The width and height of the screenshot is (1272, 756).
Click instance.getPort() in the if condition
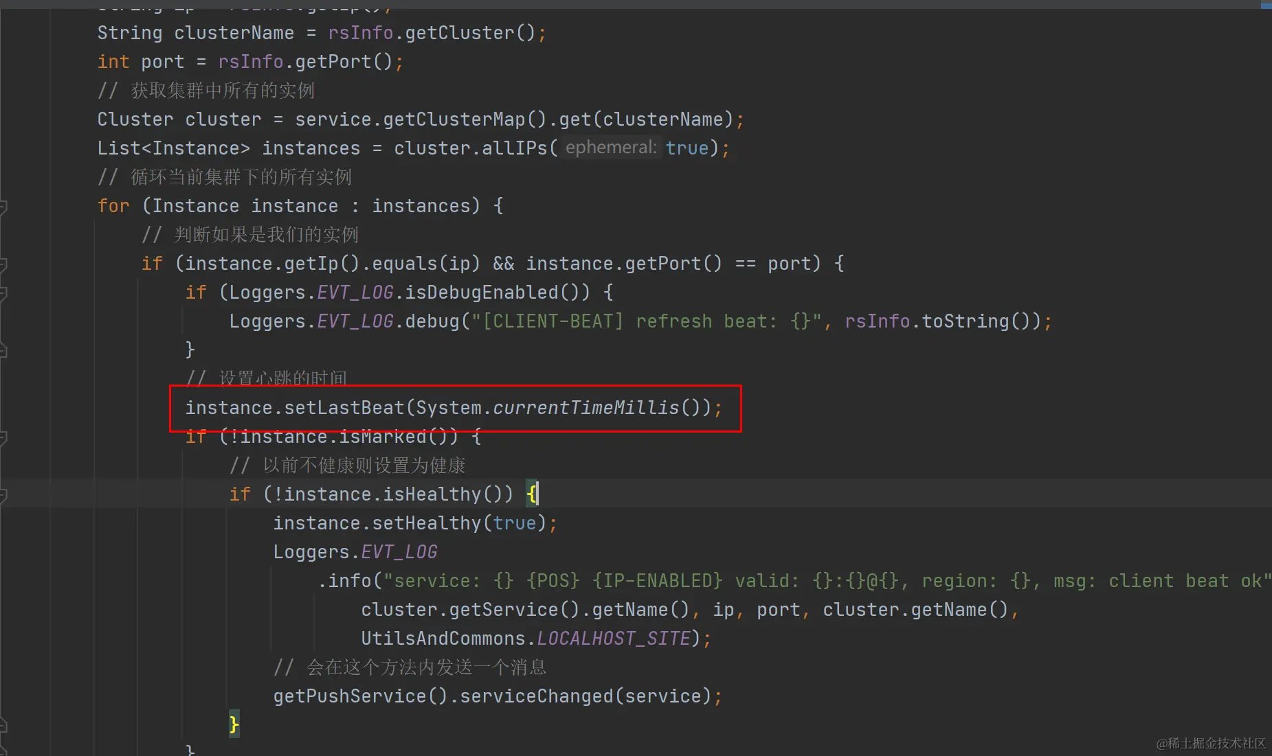pos(624,264)
